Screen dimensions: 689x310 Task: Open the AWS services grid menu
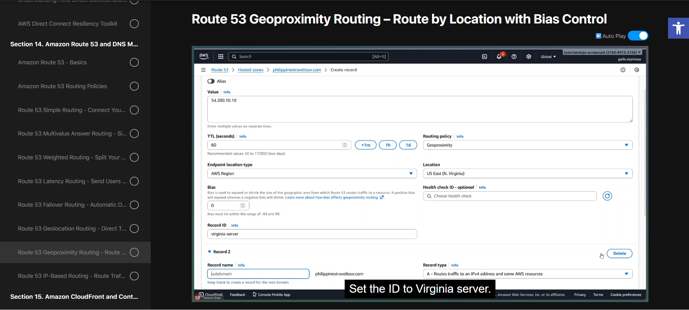(221, 57)
